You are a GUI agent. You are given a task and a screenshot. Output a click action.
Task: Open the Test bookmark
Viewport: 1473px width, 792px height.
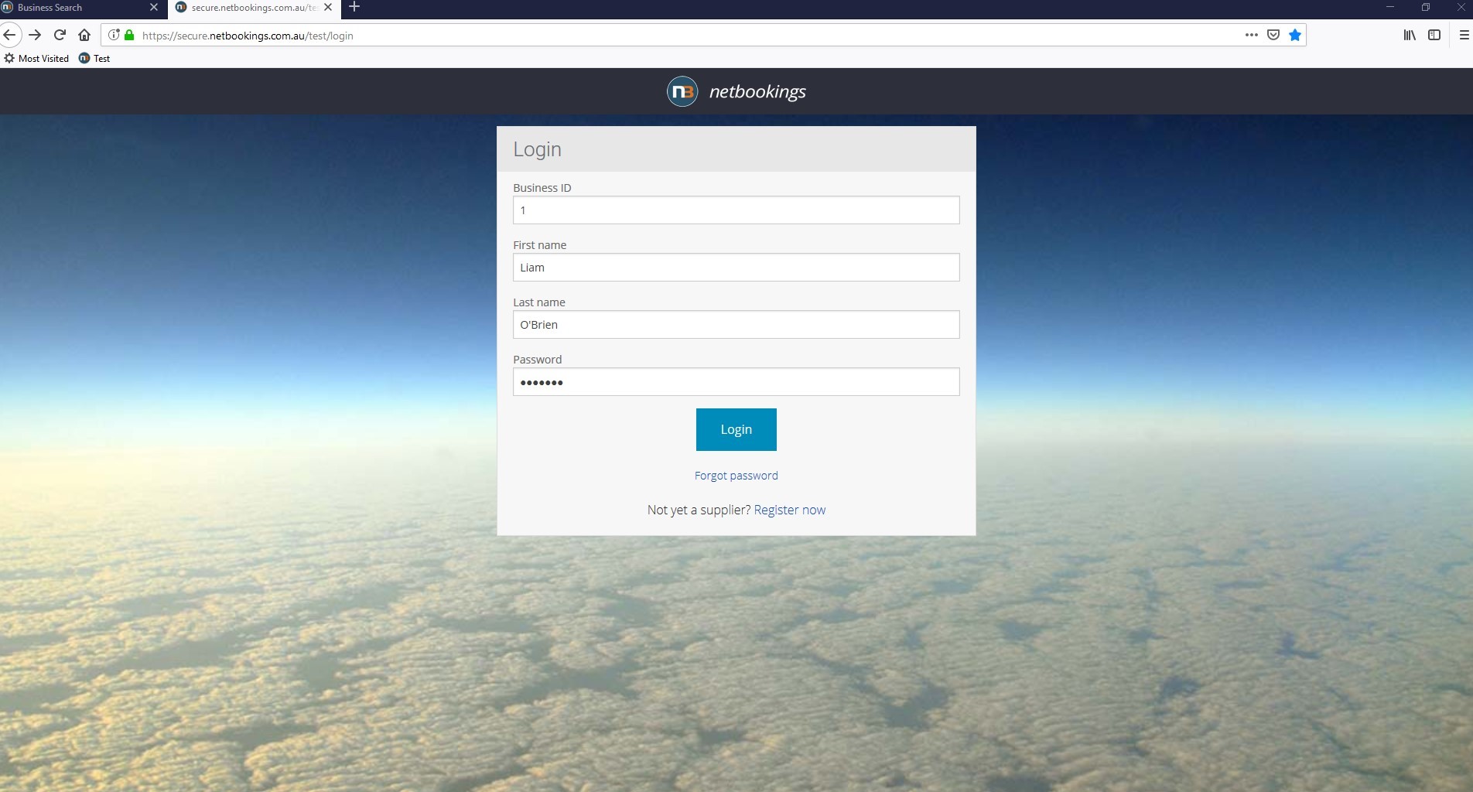pos(94,58)
